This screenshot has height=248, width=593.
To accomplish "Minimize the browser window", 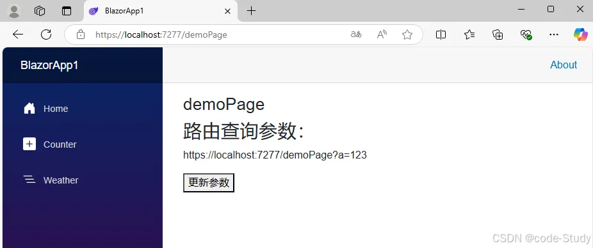I will pos(521,10).
